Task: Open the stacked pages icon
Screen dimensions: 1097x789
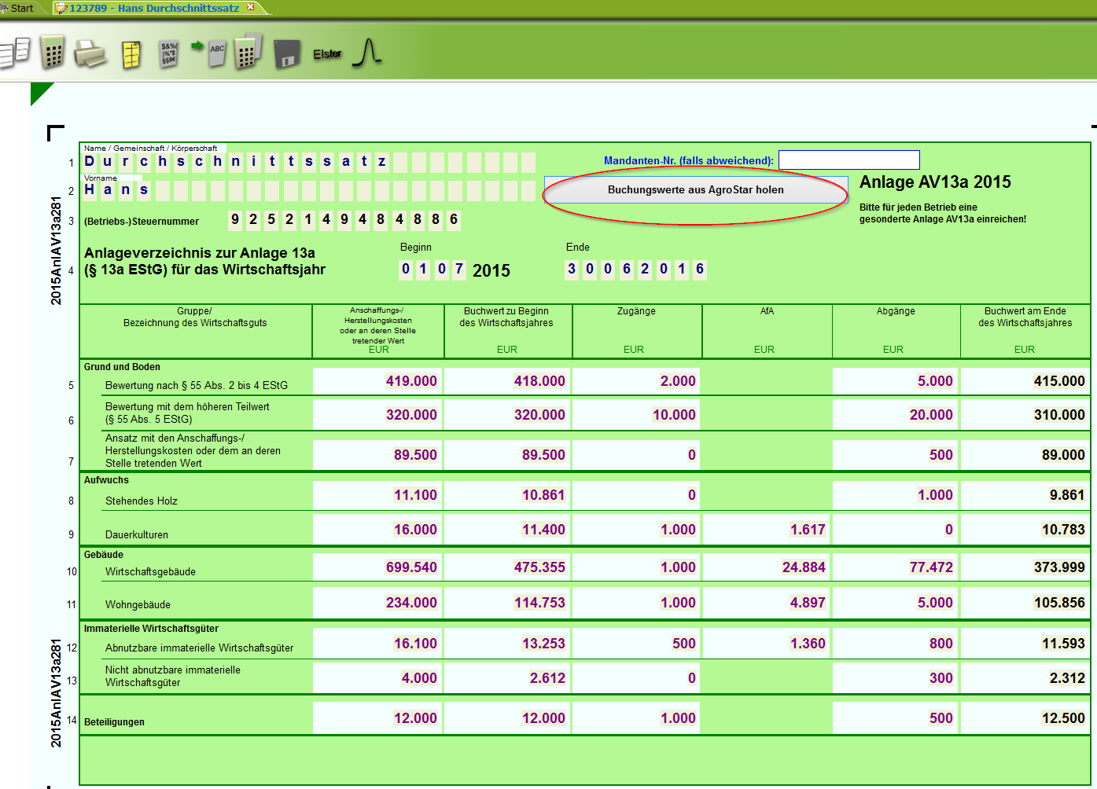Action: [16, 53]
